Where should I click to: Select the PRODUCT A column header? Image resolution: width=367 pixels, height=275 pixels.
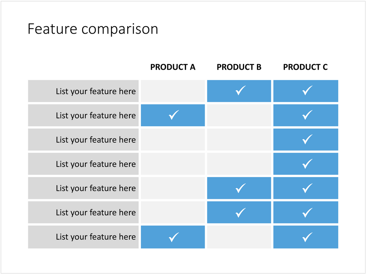tap(173, 67)
